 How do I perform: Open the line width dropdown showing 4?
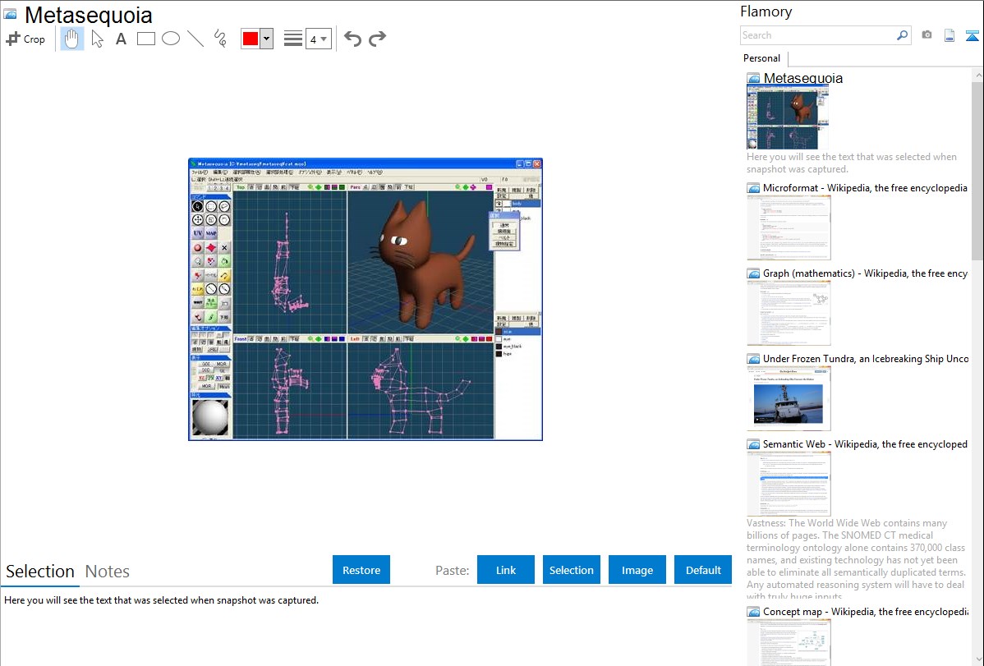[318, 39]
